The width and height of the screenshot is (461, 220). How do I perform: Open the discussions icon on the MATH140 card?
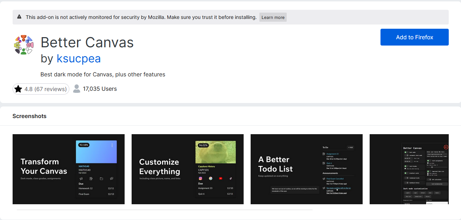coord(112,179)
